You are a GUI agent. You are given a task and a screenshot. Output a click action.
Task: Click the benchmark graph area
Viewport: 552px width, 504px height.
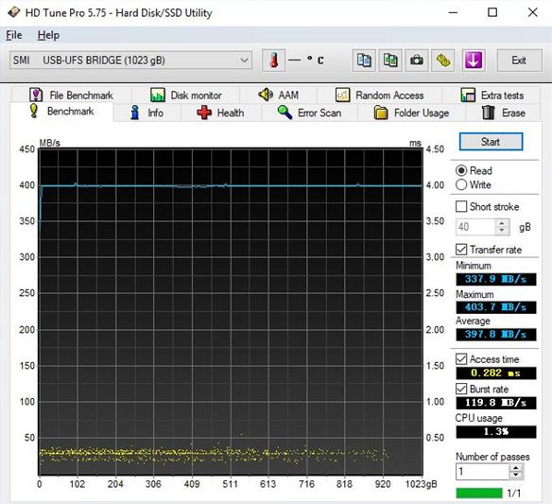coord(231,312)
